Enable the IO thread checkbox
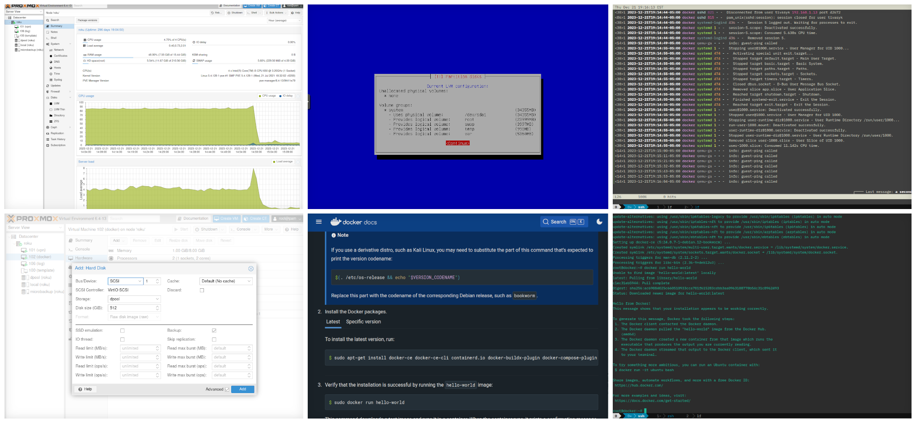The width and height of the screenshot is (916, 423). [x=122, y=339]
